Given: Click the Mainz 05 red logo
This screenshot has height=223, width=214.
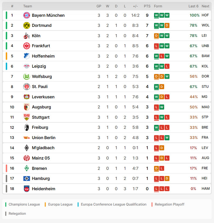Looking at the screenshot, I should tap(27, 158).
